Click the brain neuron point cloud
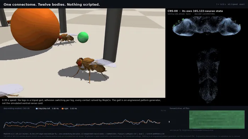Screen dimensions: 248x139 click(x=207, y=26)
